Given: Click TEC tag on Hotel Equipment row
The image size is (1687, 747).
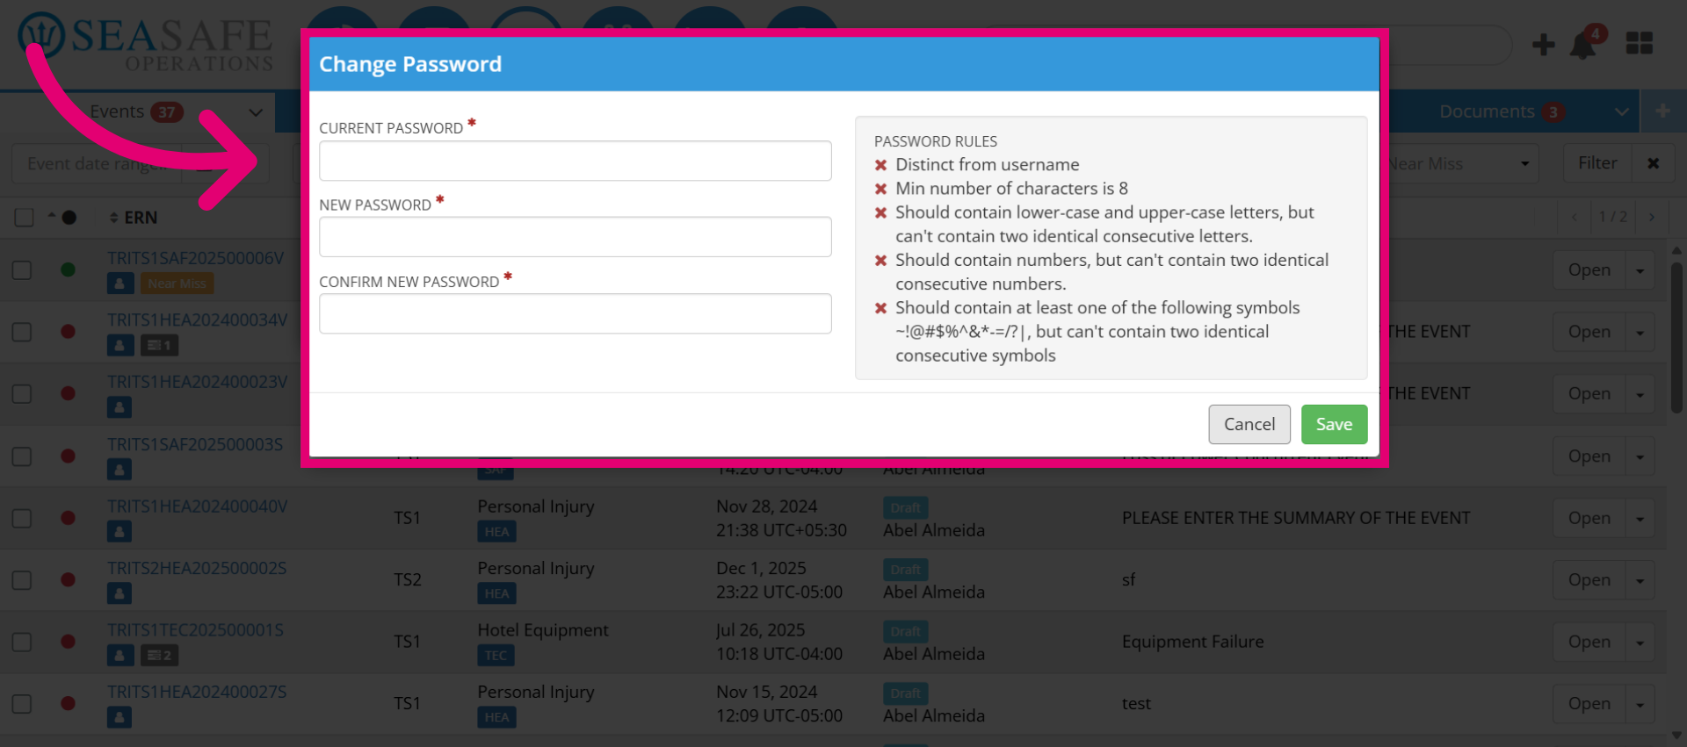Looking at the screenshot, I should point(496,656).
